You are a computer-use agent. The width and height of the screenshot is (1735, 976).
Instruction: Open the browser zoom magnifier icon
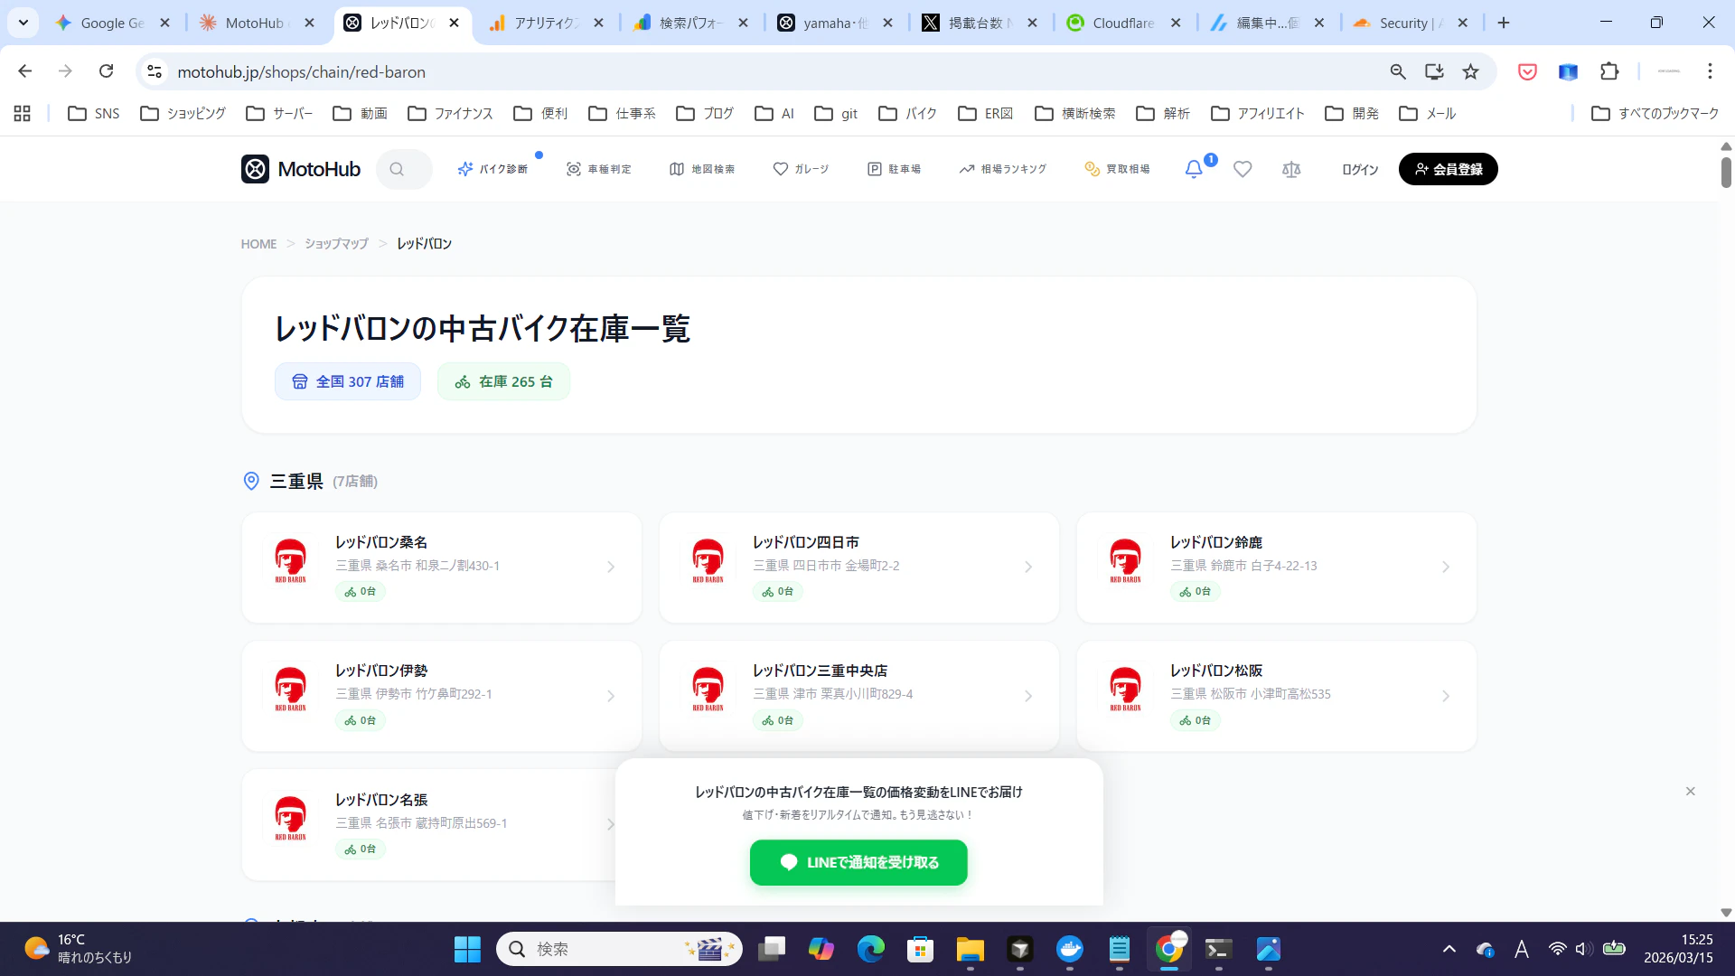[x=1398, y=71]
